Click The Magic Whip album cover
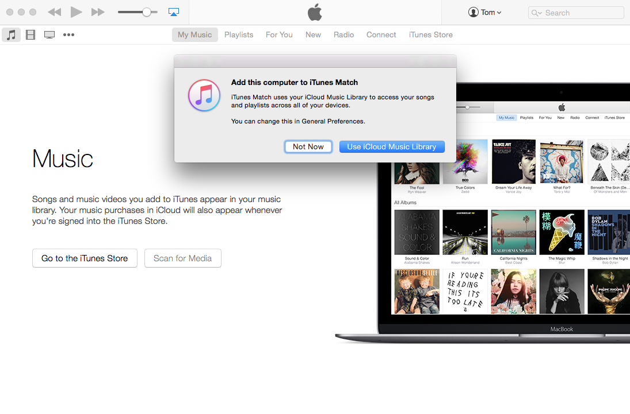The height and width of the screenshot is (414, 630). pos(562,233)
